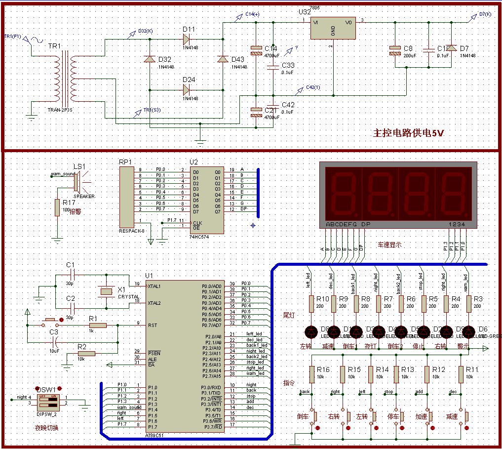Select capacitor C33 0.1uF
Image resolution: width=502 pixels, height=449 pixels.
tap(273, 67)
